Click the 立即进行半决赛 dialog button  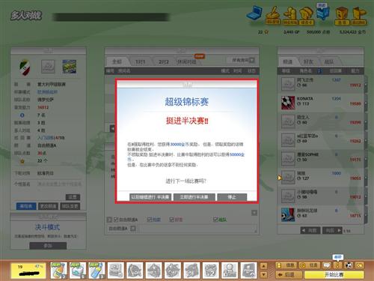[x=194, y=197]
